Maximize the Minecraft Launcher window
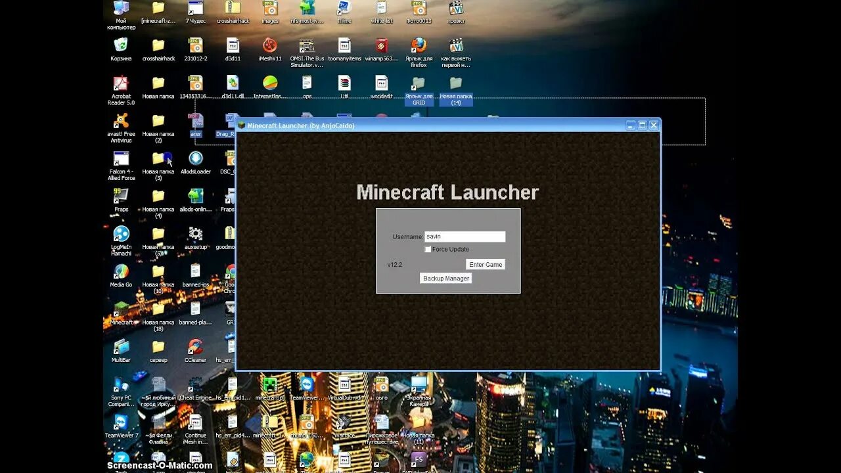841x473 pixels. (643, 125)
